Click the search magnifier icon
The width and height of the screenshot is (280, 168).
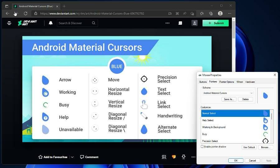[94, 23]
